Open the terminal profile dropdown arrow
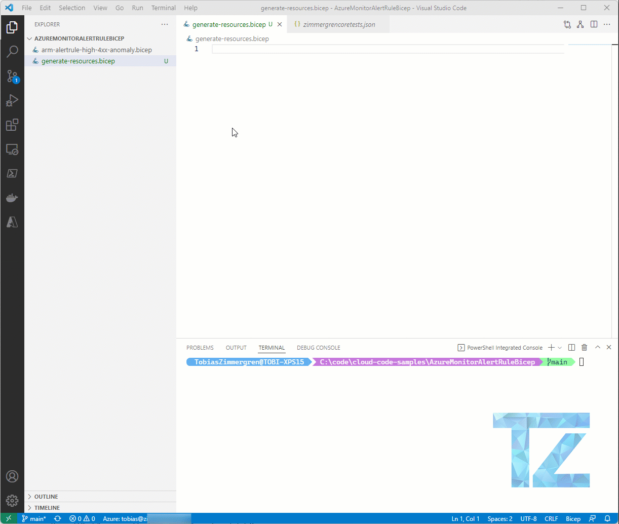619x524 pixels. [x=560, y=348]
